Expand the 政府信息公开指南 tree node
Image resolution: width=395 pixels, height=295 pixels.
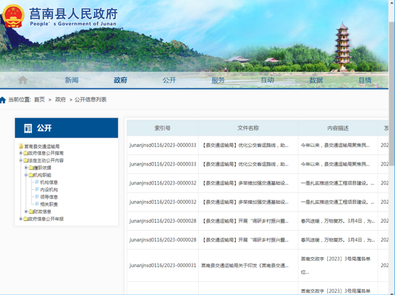point(21,153)
